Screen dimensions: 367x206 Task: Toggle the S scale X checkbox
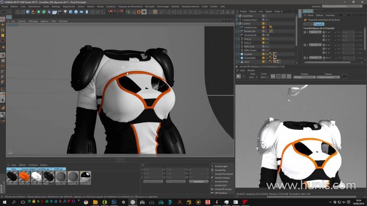point(329,45)
